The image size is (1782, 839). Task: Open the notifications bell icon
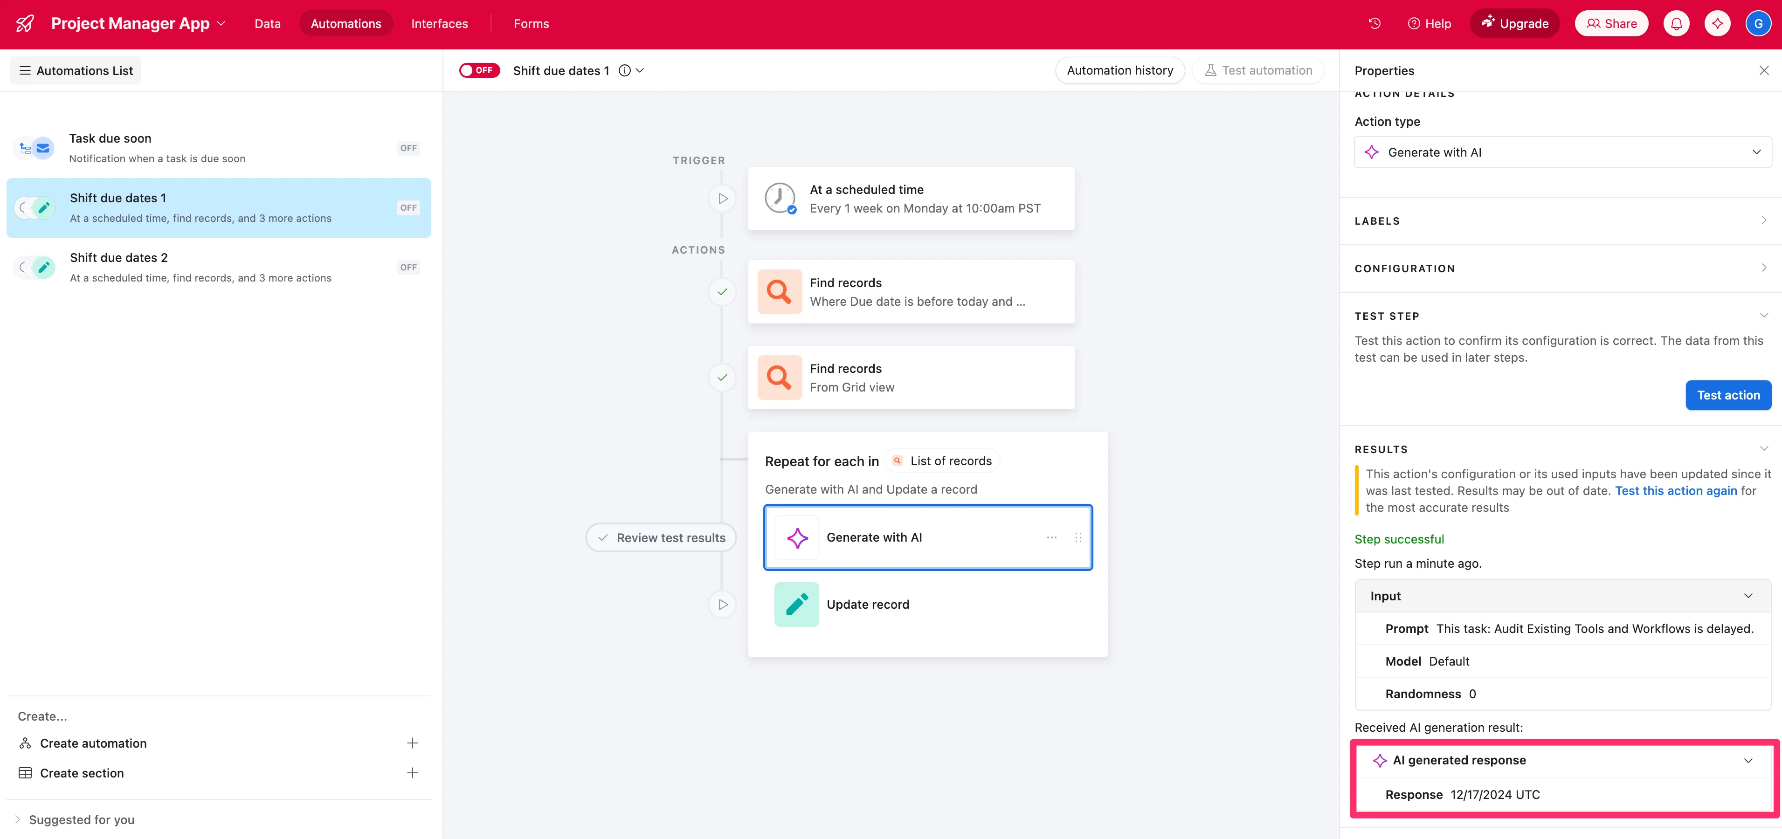[x=1676, y=23]
